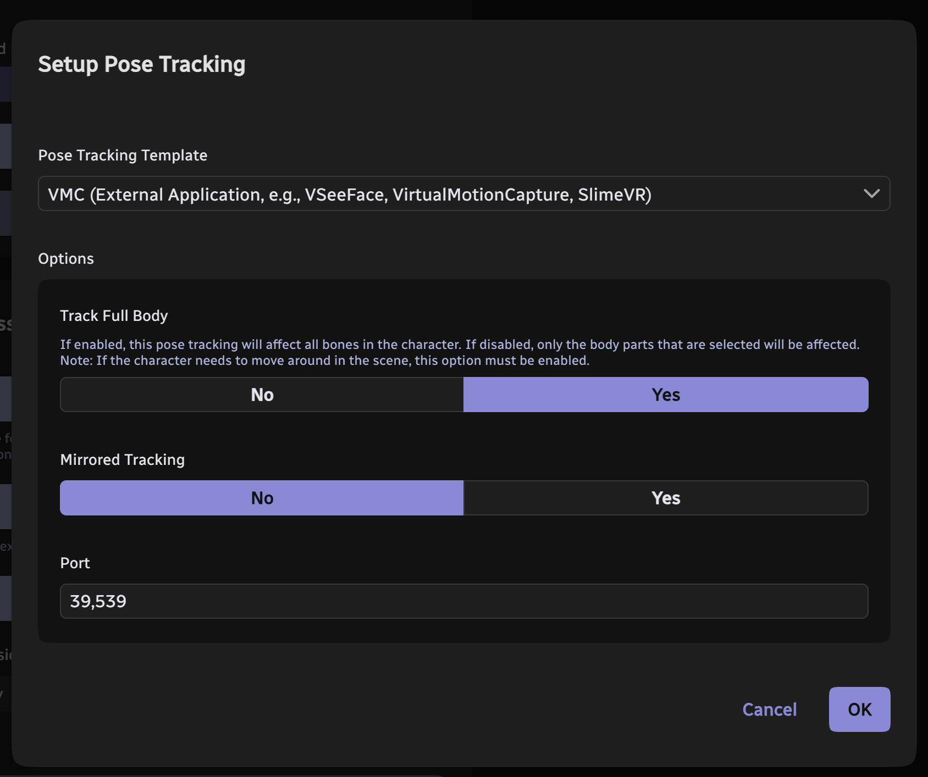Turn on Mirrored Tracking with Yes
This screenshot has height=777, width=928.
coord(665,498)
